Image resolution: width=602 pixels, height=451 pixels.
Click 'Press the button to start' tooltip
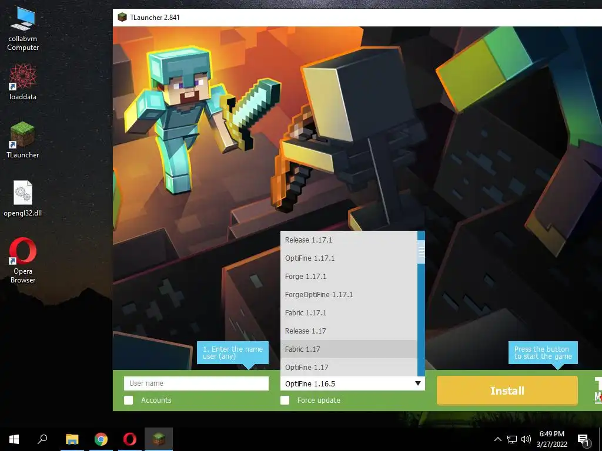543,353
